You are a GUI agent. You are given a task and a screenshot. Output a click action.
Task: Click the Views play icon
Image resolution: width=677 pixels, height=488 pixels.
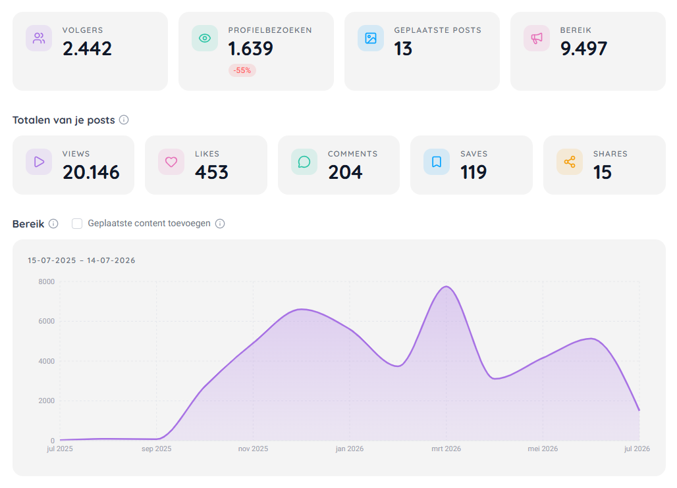coord(39,162)
